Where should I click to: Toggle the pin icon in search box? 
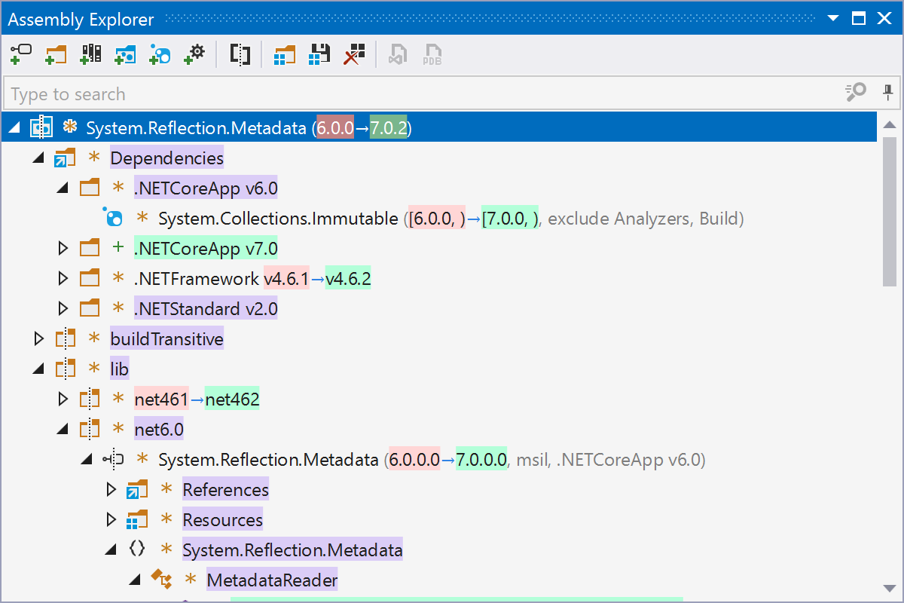[888, 93]
